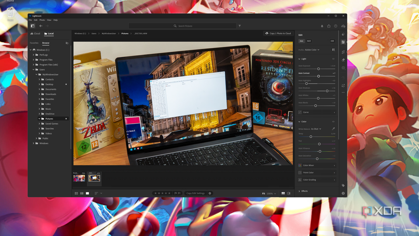Switch to single photo view in bottom toolbar

point(87,193)
